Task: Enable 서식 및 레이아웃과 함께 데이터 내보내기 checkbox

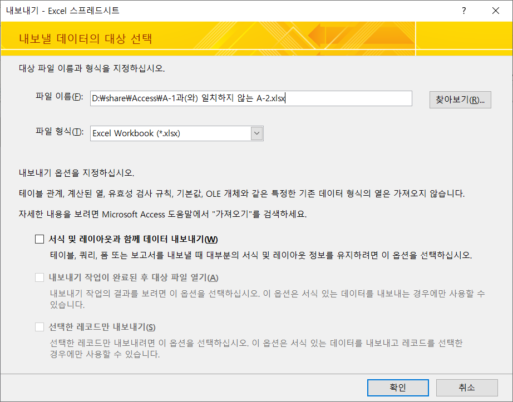Action: [40, 239]
